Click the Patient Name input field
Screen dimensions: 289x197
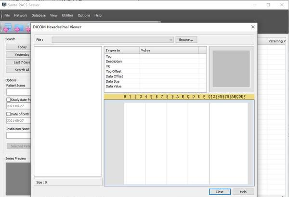pos(18,92)
